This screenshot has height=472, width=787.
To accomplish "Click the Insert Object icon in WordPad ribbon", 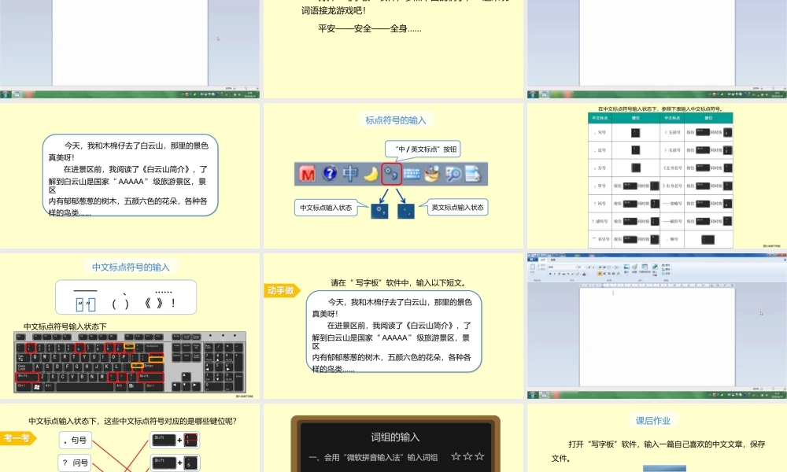I will pos(654,268).
